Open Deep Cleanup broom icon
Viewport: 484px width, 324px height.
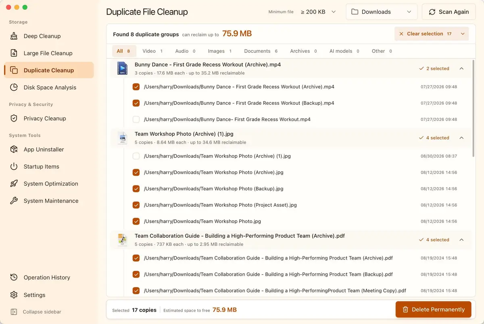coord(14,36)
